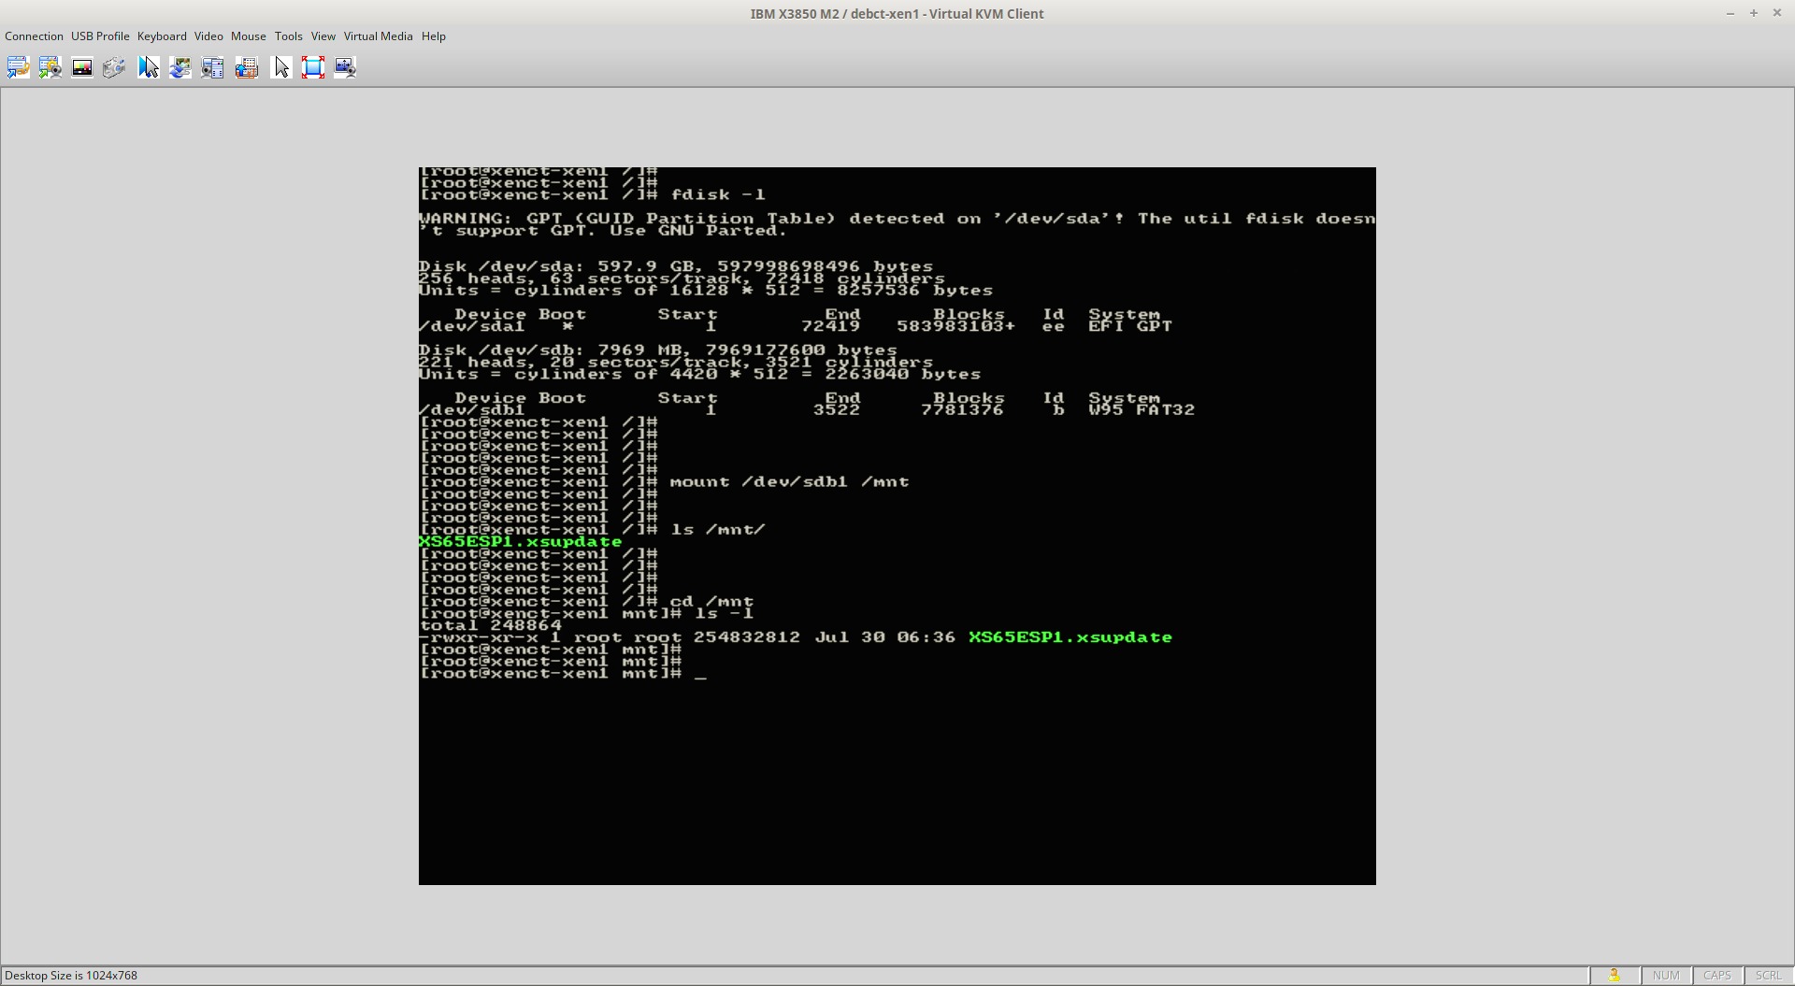This screenshot has width=1795, height=986.
Task: Open the Virtual Media menu
Action: point(378,36)
